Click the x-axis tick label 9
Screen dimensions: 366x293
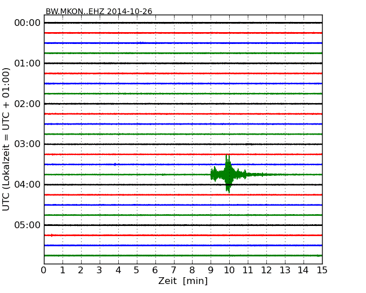tap(211, 270)
